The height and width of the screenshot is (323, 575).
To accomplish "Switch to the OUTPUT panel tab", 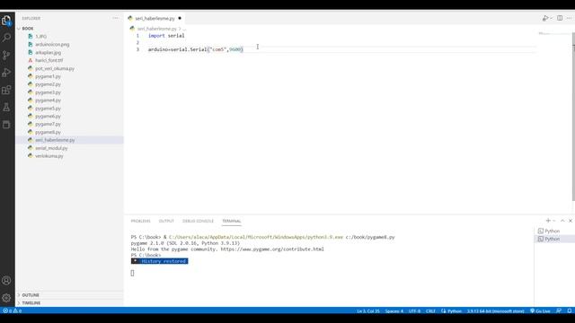I will (166, 221).
